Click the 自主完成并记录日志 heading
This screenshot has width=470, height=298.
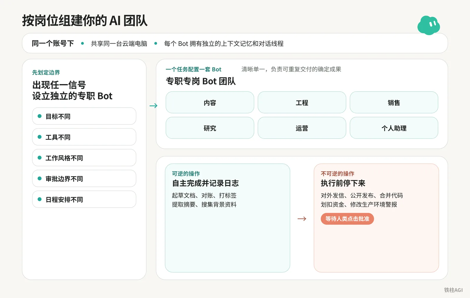(205, 183)
